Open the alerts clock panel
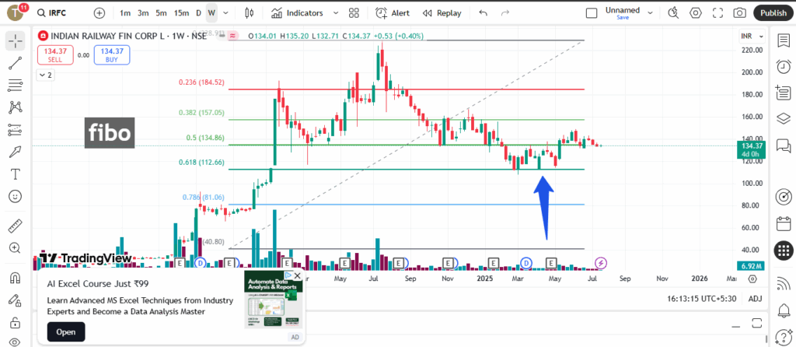The image size is (796, 347). pyautogui.click(x=784, y=67)
